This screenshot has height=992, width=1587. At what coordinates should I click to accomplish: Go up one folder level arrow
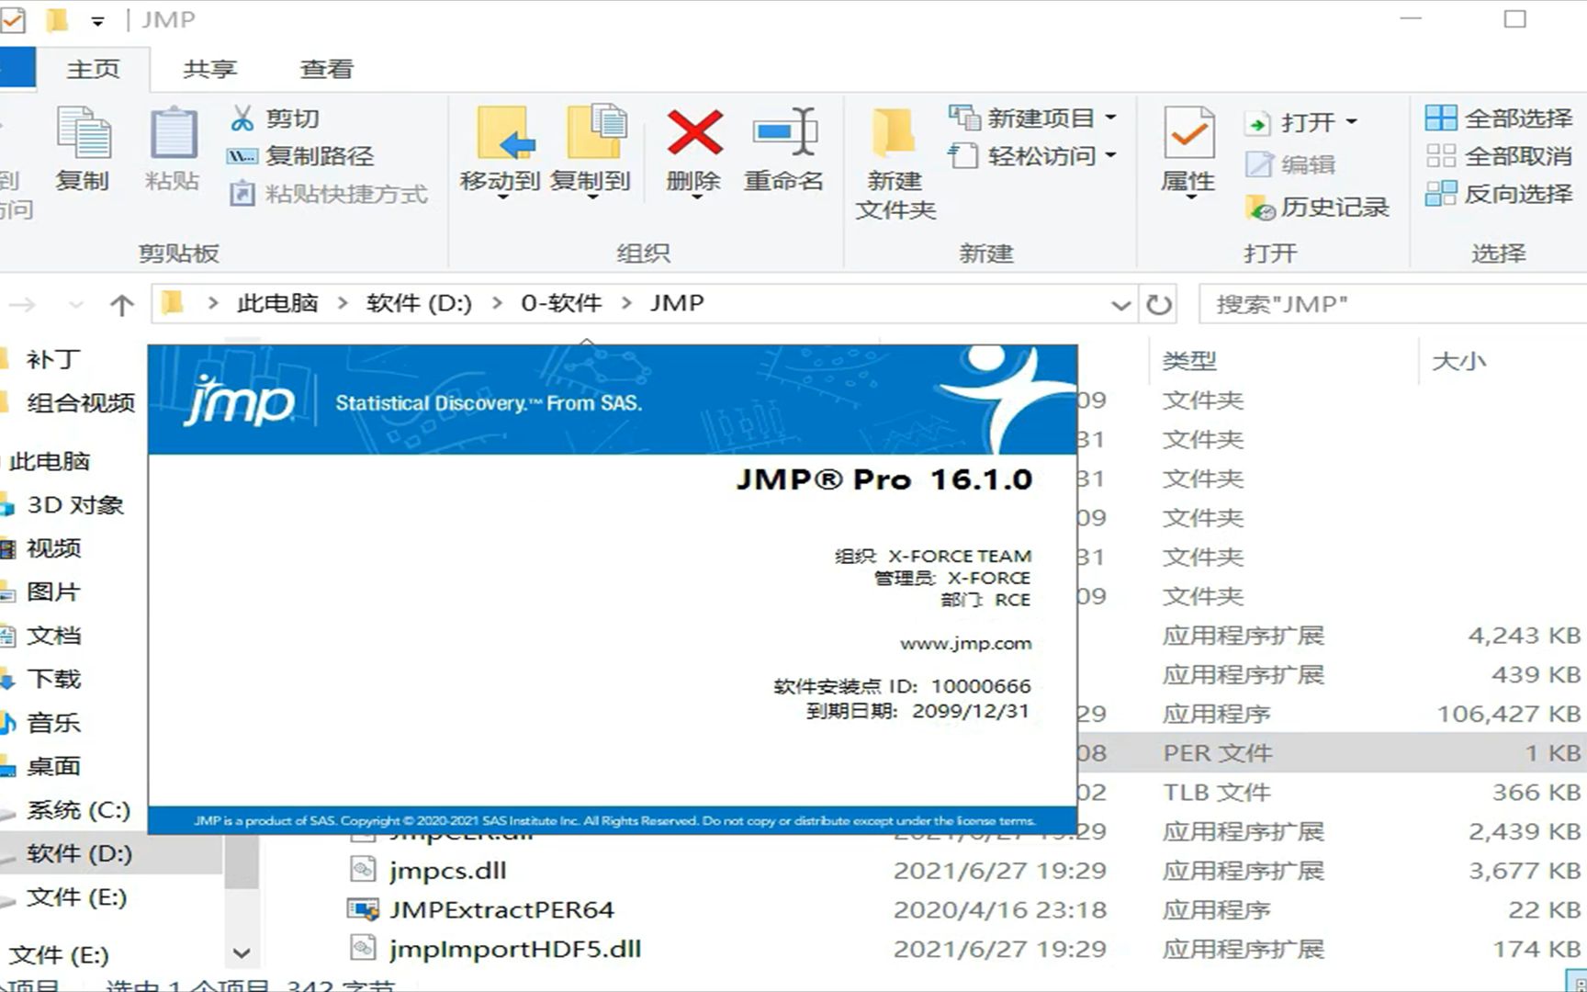[x=121, y=304]
